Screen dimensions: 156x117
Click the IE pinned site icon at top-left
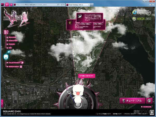(3, 5)
